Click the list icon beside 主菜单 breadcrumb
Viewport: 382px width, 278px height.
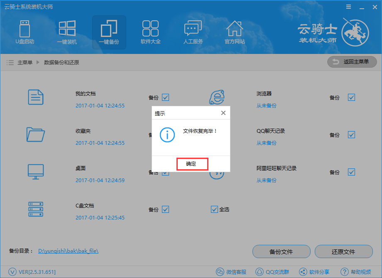[10, 62]
